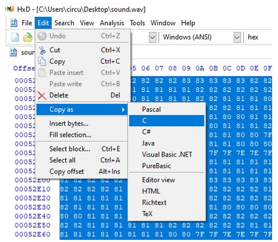This screenshot has height=242, width=278.
Task: Copy selection as PureBasic
Action: [167, 166]
